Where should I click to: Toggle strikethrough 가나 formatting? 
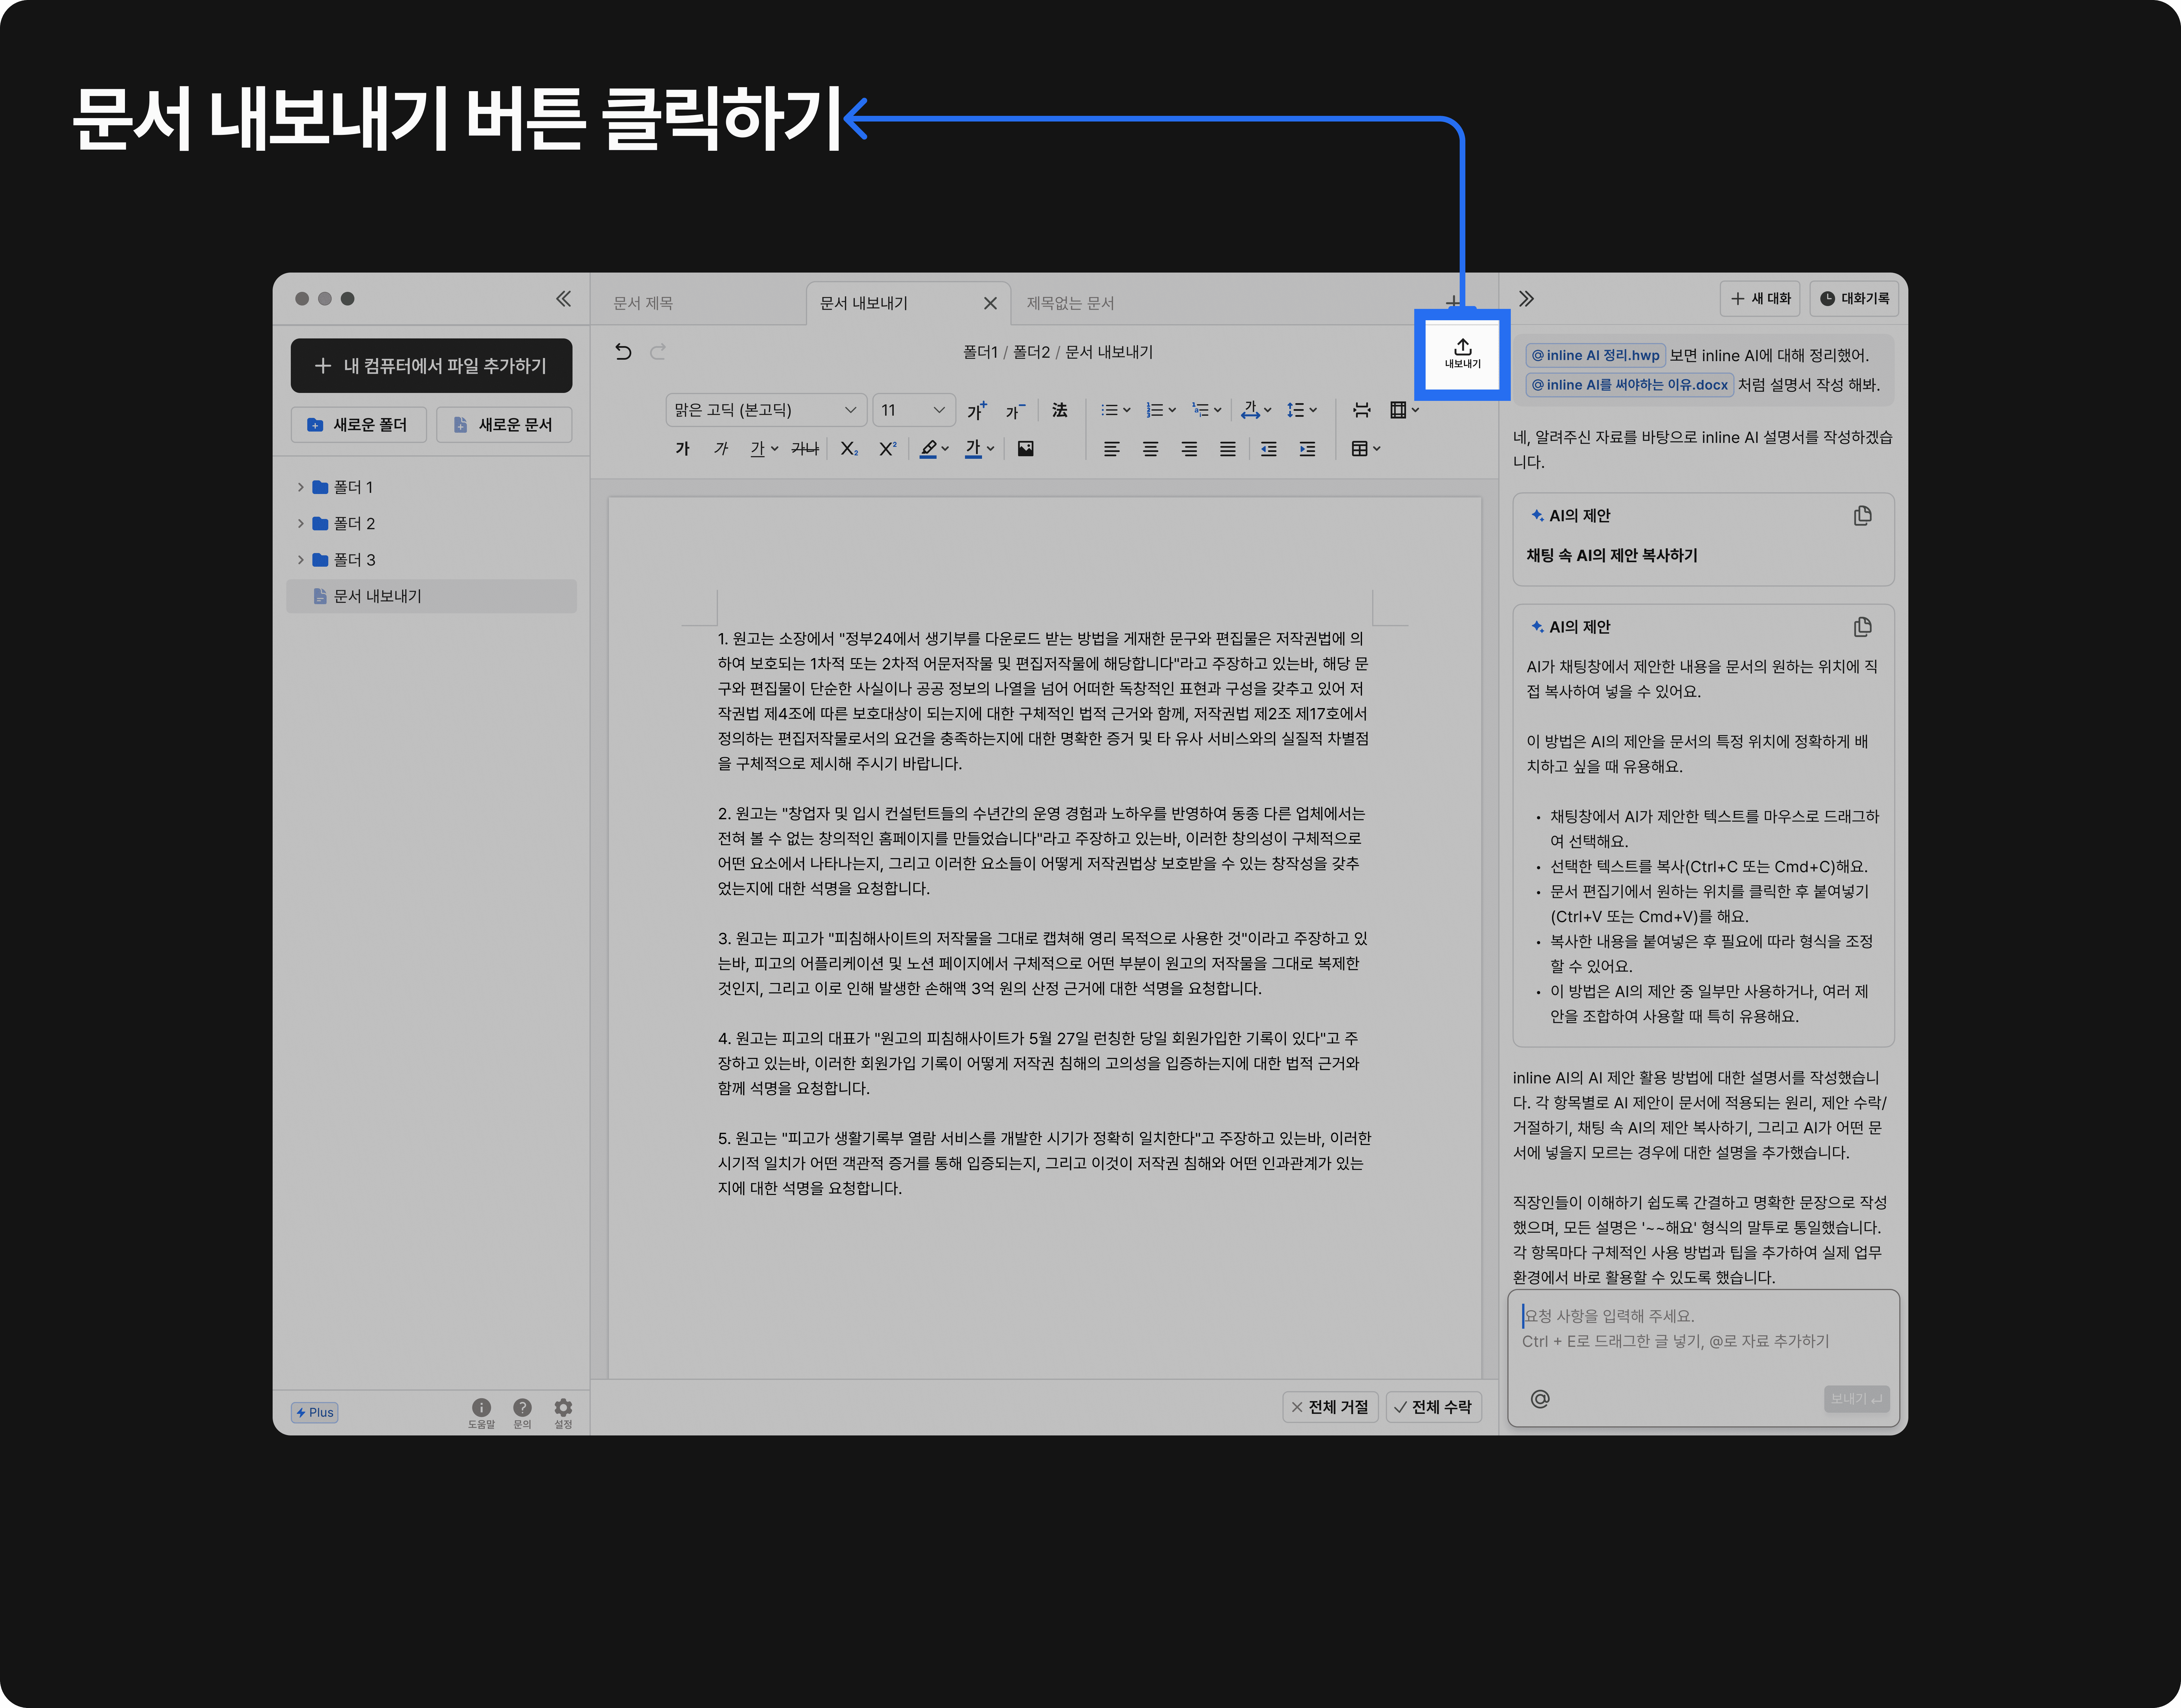tap(805, 449)
